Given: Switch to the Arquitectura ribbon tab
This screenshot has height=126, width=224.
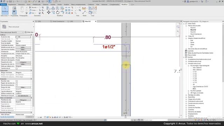Looking at the screenshot, I should (12, 5).
